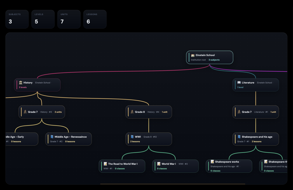Click the Grade 8 ladder icon
Viewport: 293px width, 190px height.
coord(132,112)
